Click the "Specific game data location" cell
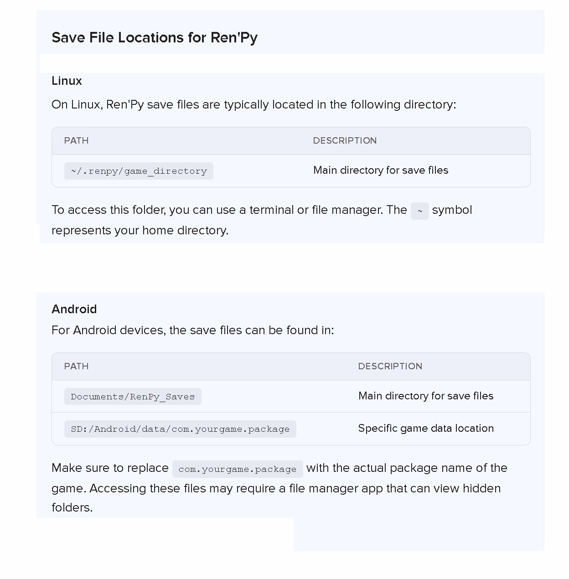 (x=426, y=428)
